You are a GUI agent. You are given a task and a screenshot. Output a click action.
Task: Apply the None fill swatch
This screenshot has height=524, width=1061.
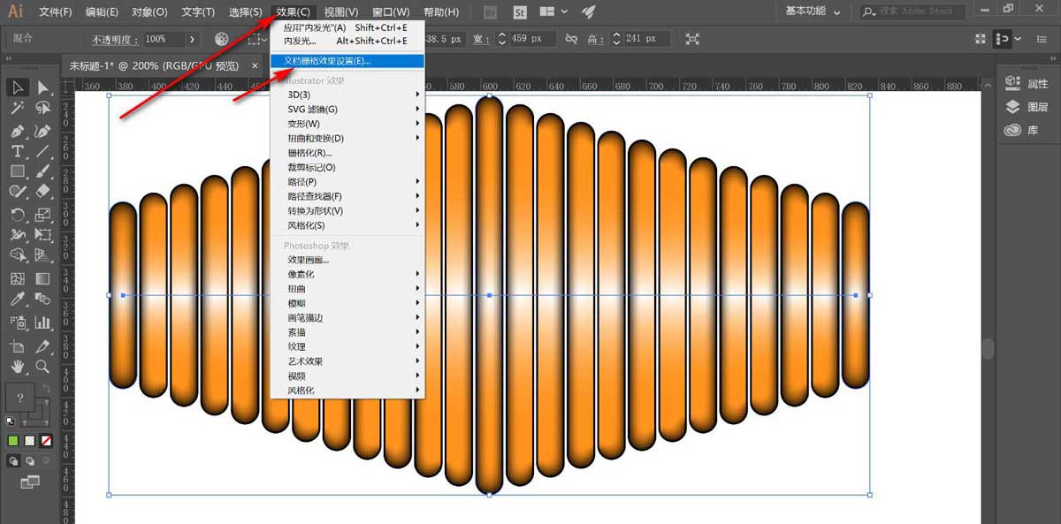click(x=46, y=440)
